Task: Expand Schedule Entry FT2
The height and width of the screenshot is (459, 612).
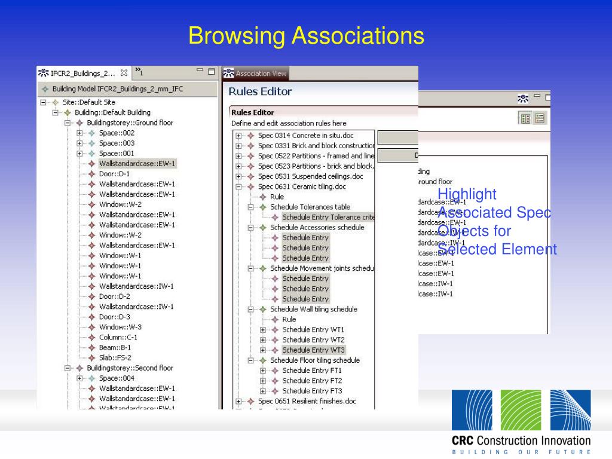Action: (x=263, y=381)
